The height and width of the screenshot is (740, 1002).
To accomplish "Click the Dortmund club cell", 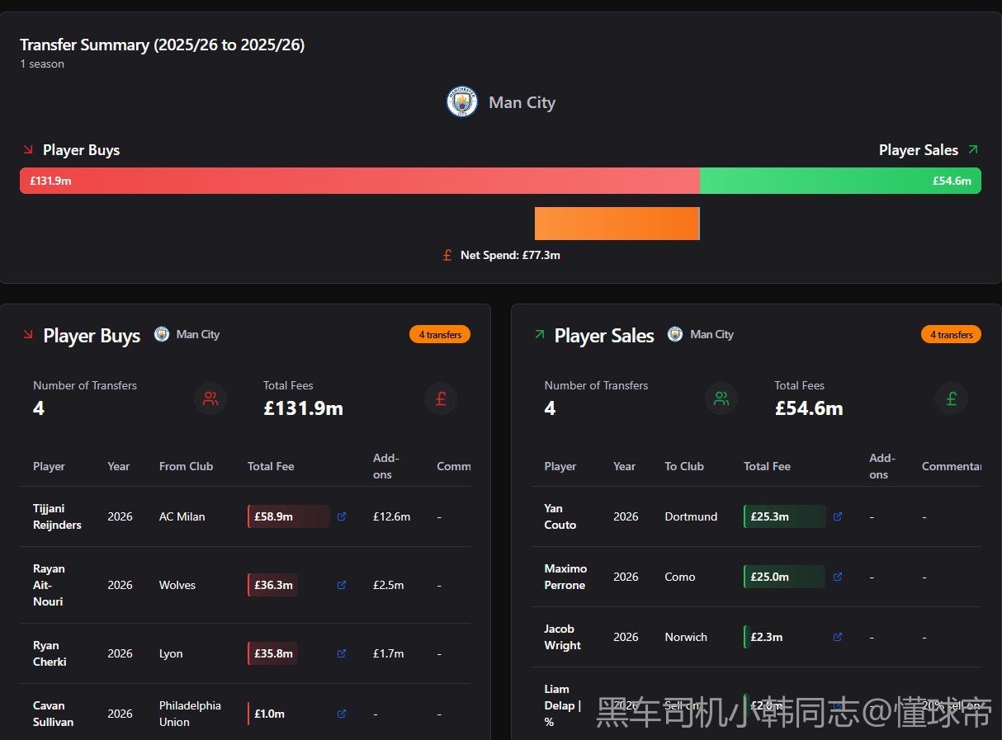I will (691, 516).
